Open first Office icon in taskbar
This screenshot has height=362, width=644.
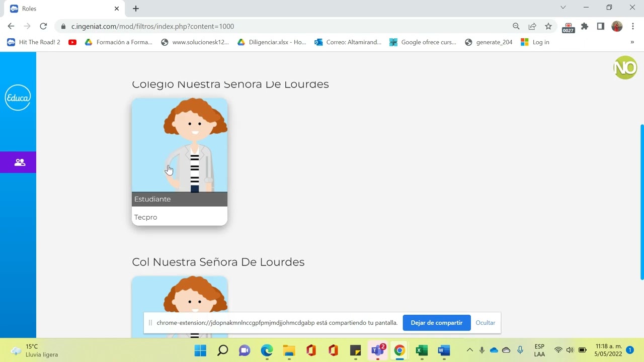[x=311, y=350]
